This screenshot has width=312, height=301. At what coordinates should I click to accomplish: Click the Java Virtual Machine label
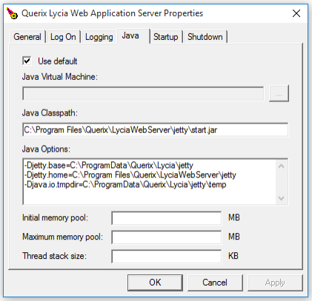[60, 77]
